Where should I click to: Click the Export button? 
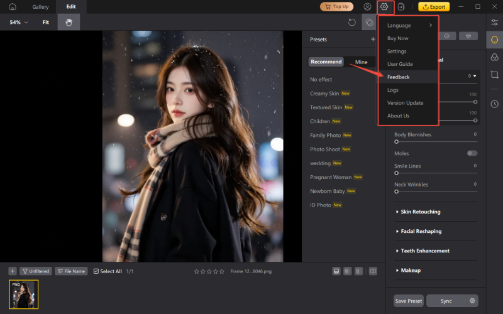point(434,7)
